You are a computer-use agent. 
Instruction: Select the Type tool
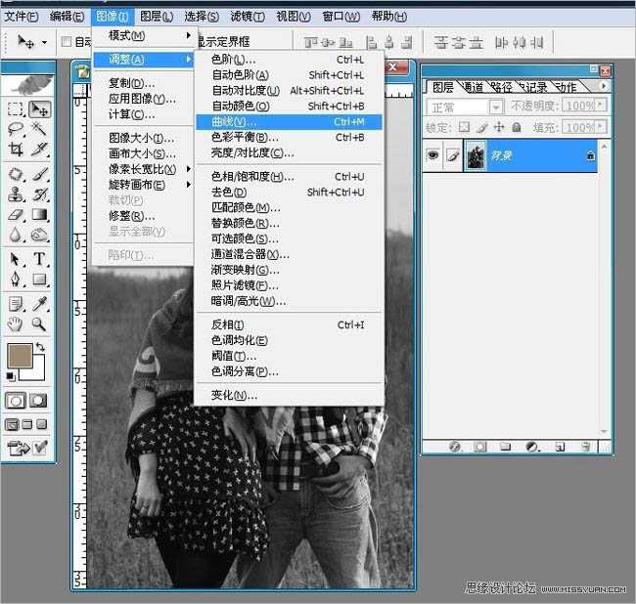click(x=40, y=259)
